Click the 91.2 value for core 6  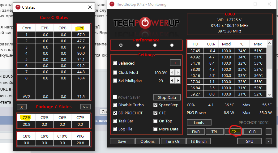pyautogui.click(x=81, y=66)
